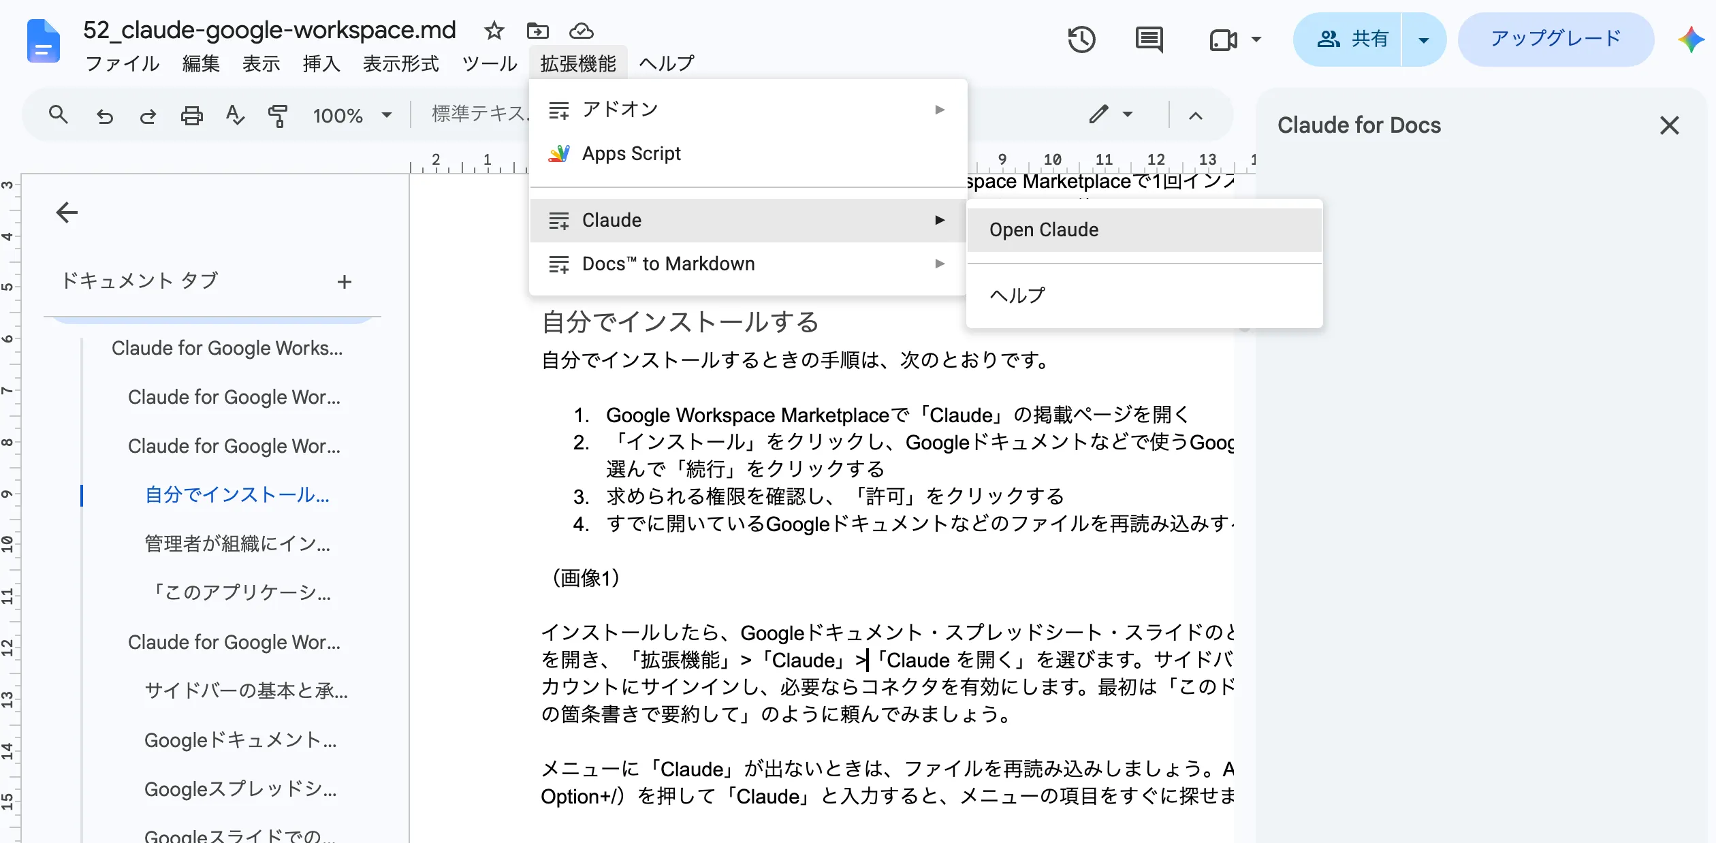Click the 自分でインストールする heading text
Viewport: 1716px width, 843px height.
(x=680, y=322)
